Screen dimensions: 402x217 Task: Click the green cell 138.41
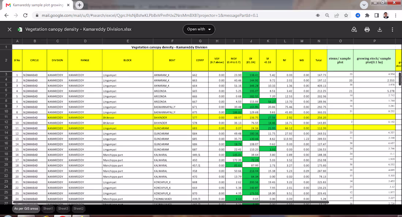point(251,75)
